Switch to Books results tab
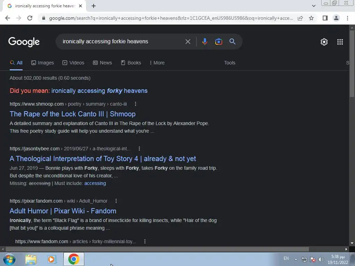 pyautogui.click(x=131, y=63)
